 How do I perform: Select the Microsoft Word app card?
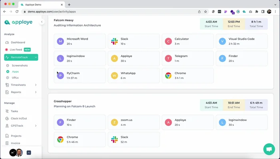click(80, 41)
